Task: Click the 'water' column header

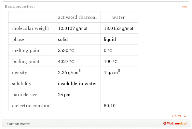Action: pos(119,17)
